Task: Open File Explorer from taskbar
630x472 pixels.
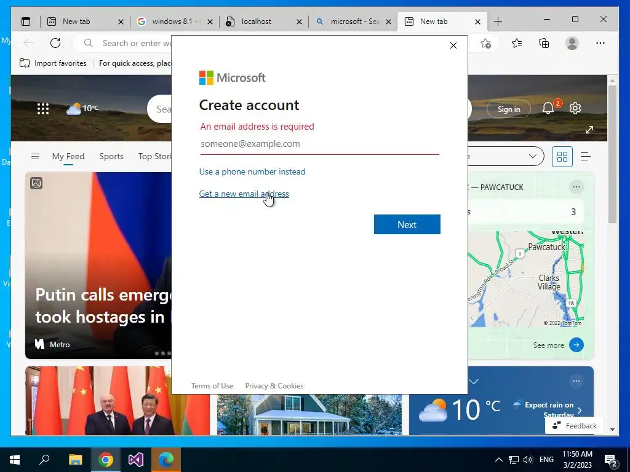Action: coord(75,460)
